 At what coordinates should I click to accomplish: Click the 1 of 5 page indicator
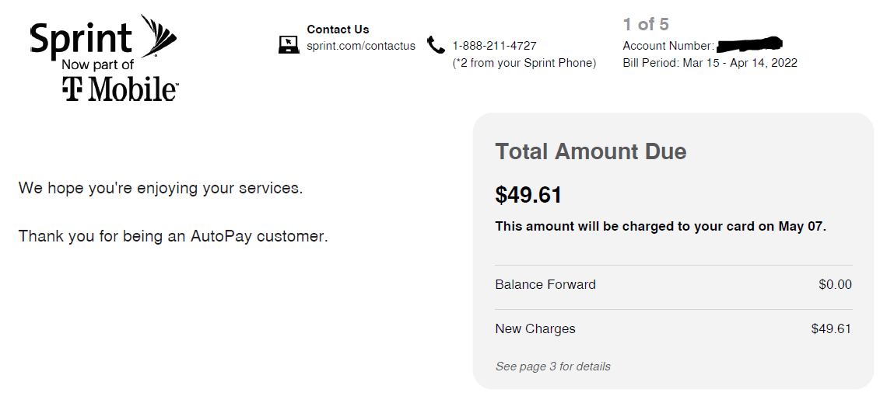point(646,24)
